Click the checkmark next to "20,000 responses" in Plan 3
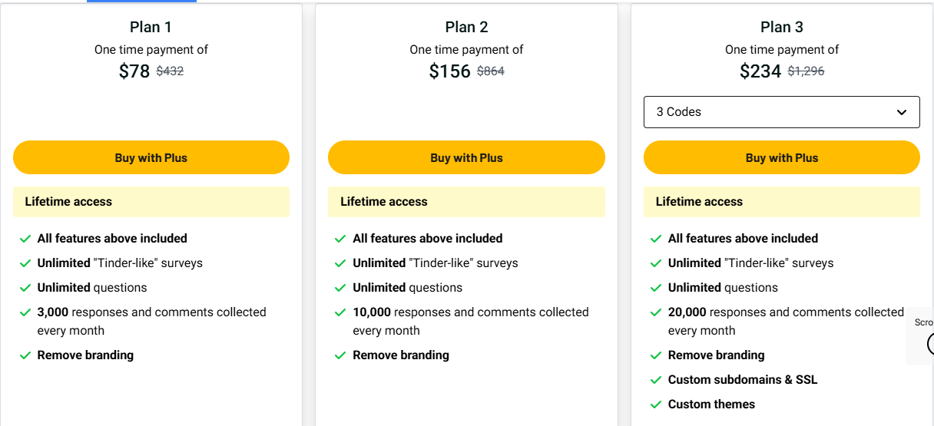 (x=656, y=312)
